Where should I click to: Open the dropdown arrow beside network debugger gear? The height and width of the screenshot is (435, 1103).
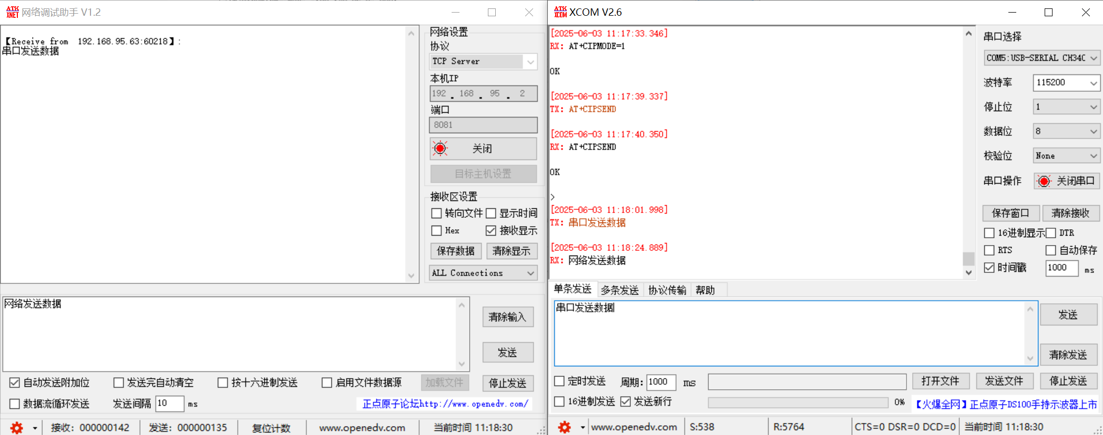[35, 428]
